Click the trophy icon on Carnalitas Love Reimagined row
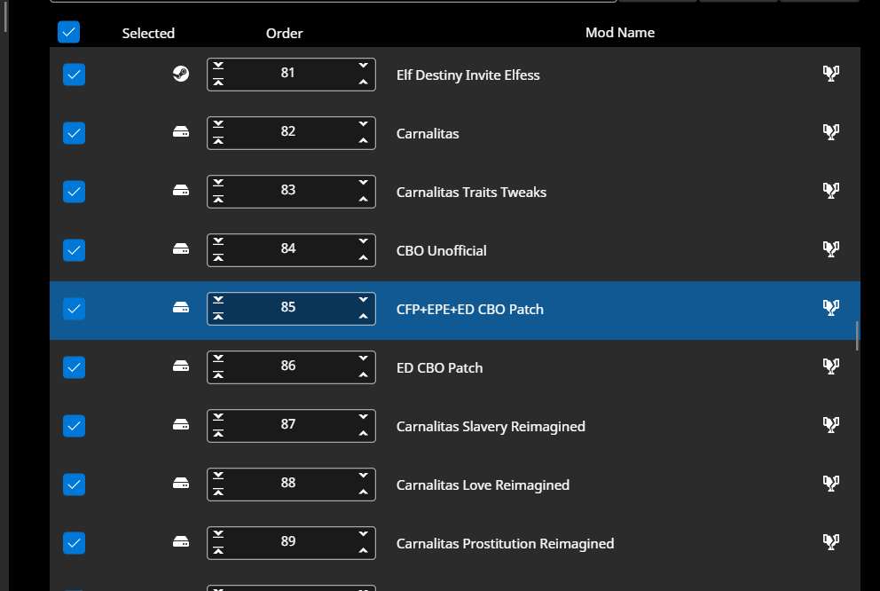Screen dimensions: 880x591 coord(830,484)
